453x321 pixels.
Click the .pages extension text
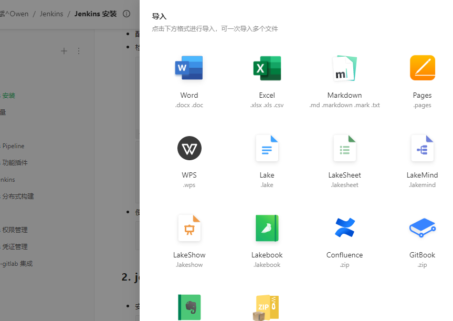pyautogui.click(x=423, y=105)
